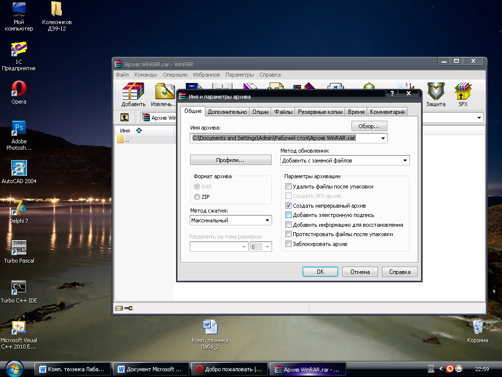This screenshot has height=377, width=502.
Task: Click the Защита toolbar icon in WinRAR
Action: (x=436, y=94)
